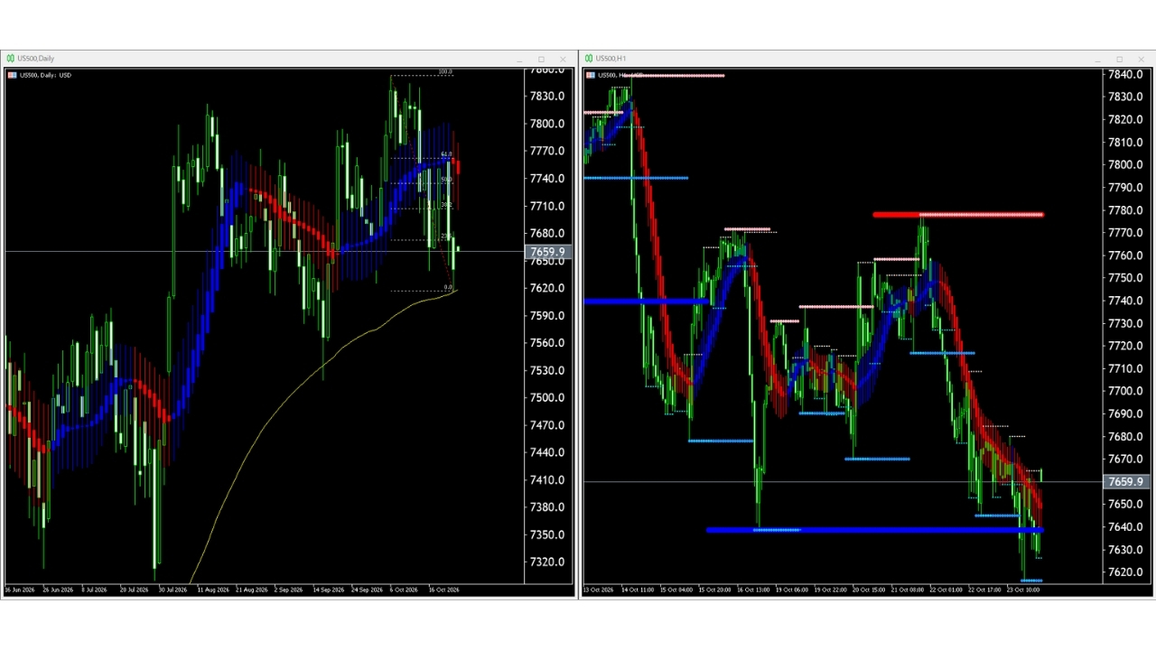Click the Fibonacci 0.0 level label on Daily chart
The height and width of the screenshot is (650, 1156).
point(448,287)
